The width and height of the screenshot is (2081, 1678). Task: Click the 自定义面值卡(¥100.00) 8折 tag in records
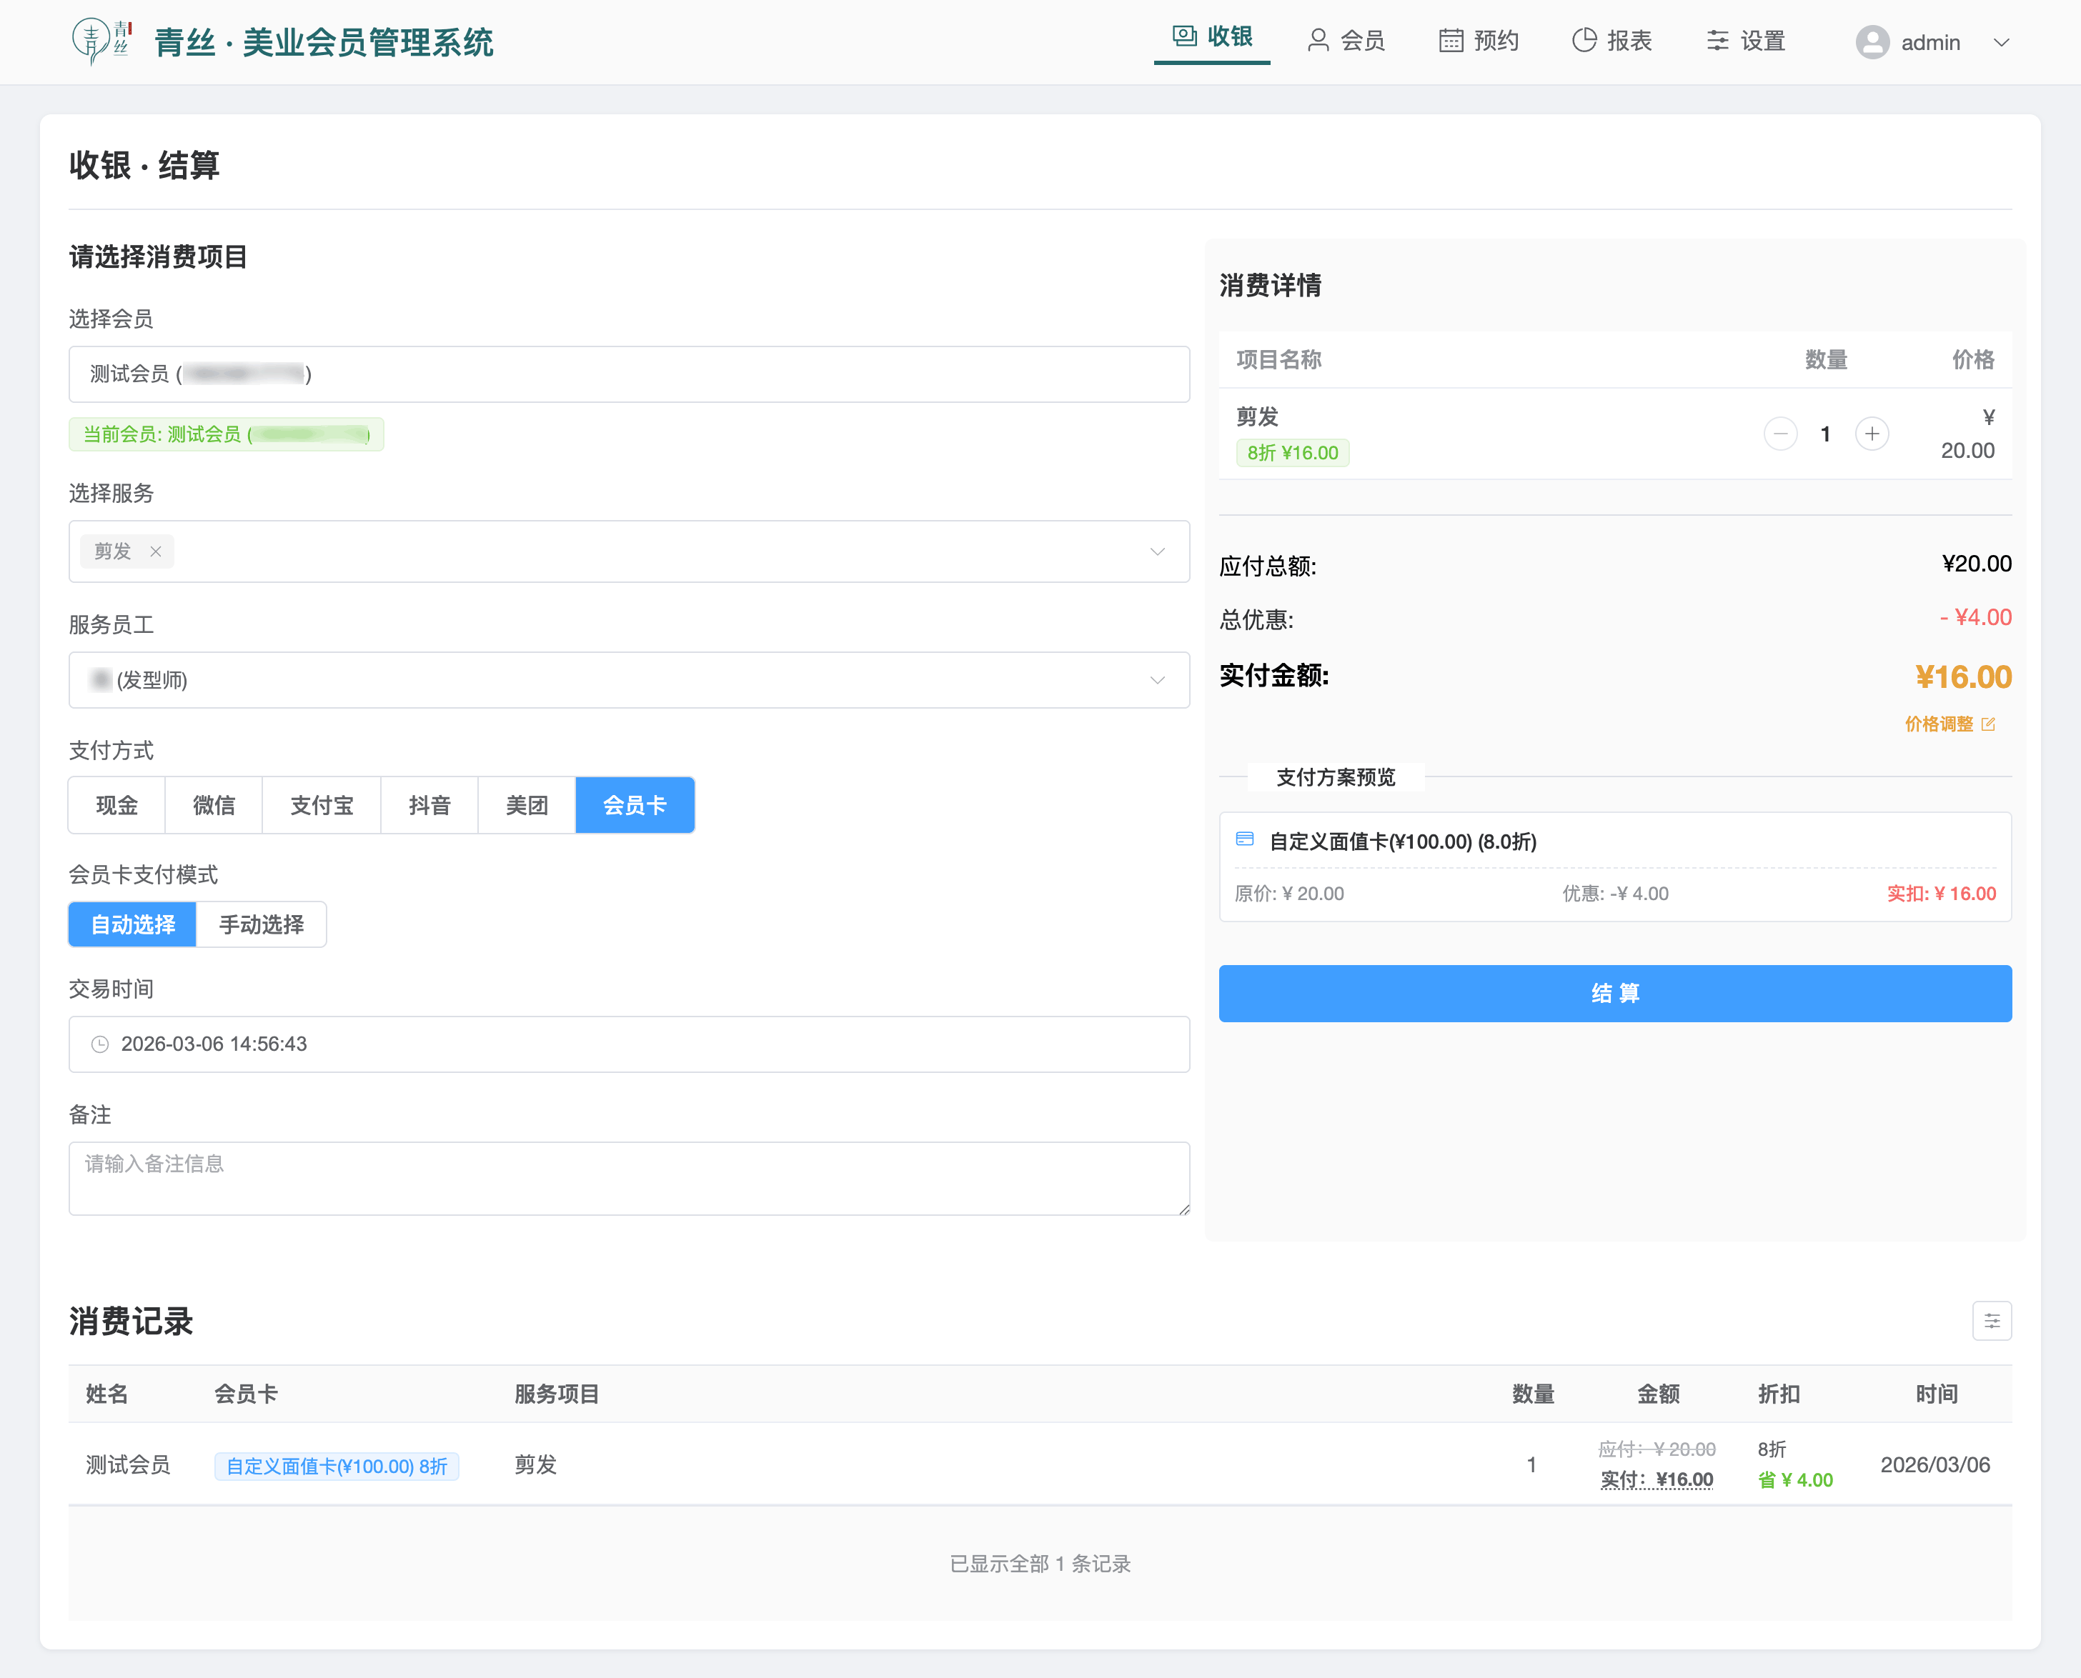coord(337,1467)
